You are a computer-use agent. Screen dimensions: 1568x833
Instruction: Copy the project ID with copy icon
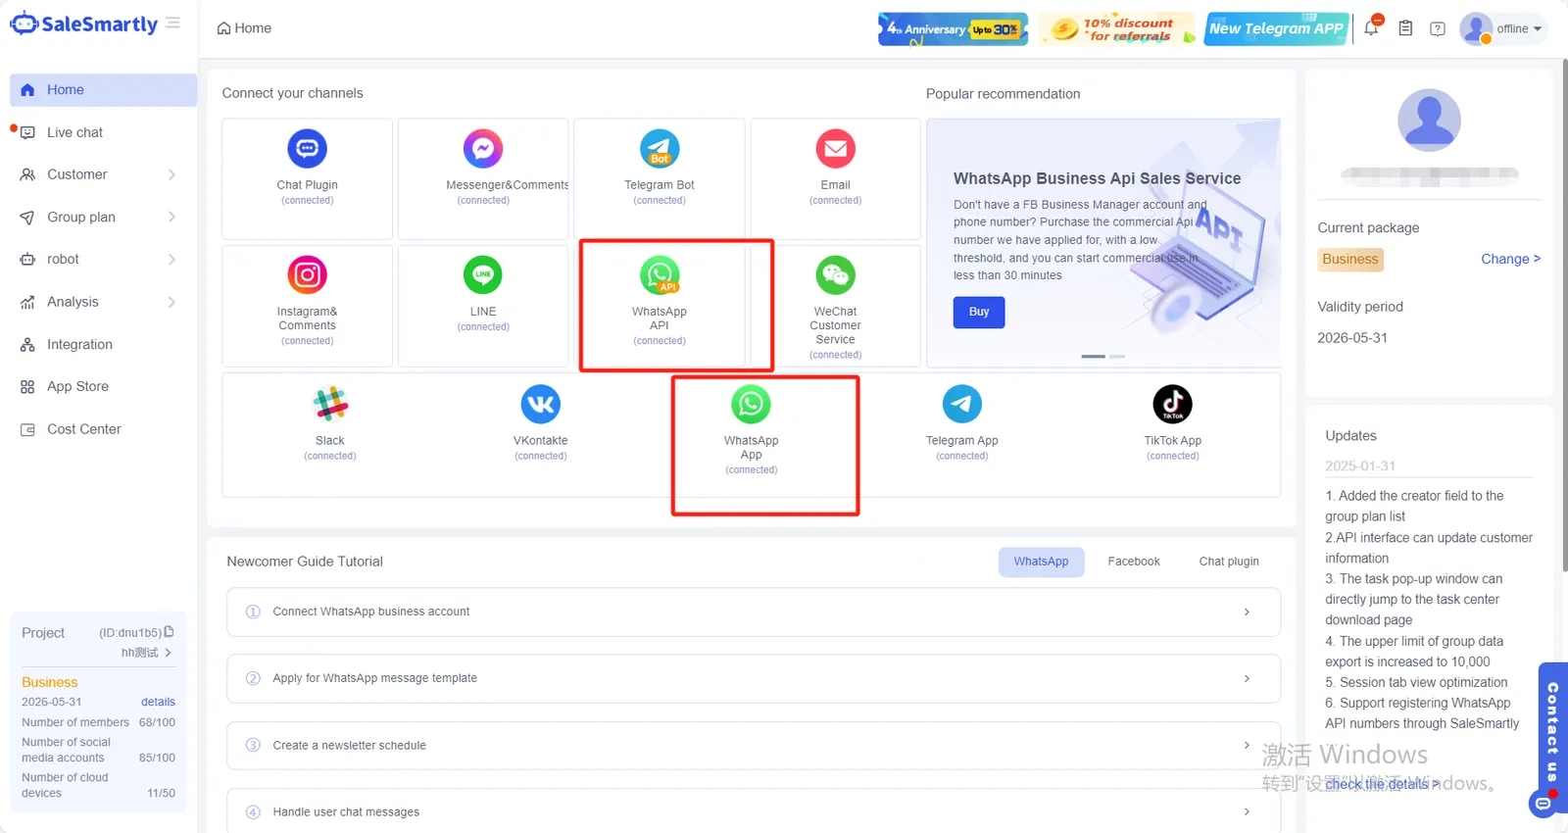pyautogui.click(x=169, y=632)
